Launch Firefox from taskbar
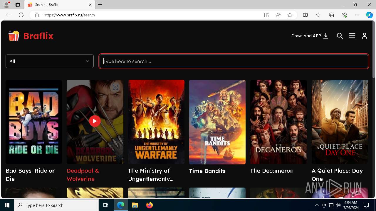 coord(150,205)
